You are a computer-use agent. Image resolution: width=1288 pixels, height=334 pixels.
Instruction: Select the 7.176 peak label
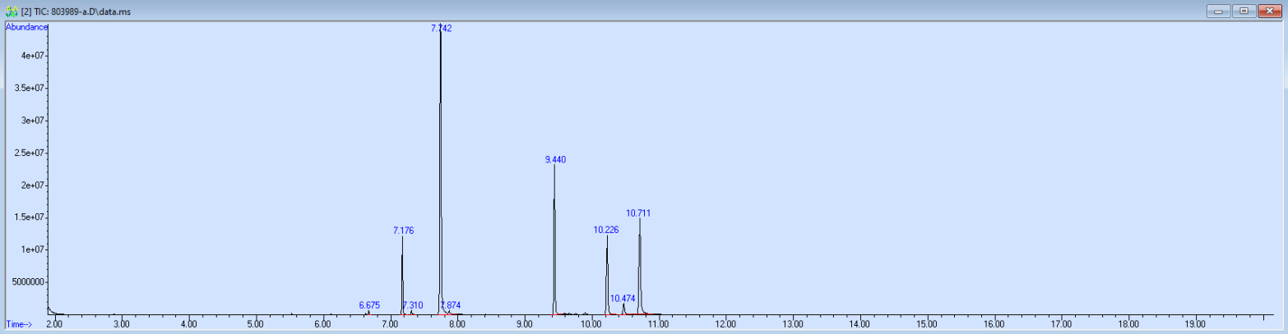coord(403,231)
